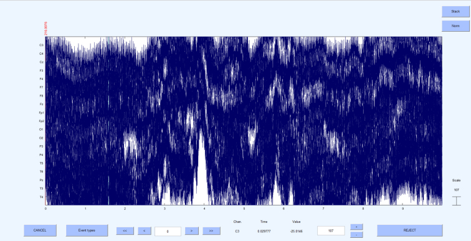Select the T4 channel label
This screenshot has height=241, width=471.
pos(41,197)
